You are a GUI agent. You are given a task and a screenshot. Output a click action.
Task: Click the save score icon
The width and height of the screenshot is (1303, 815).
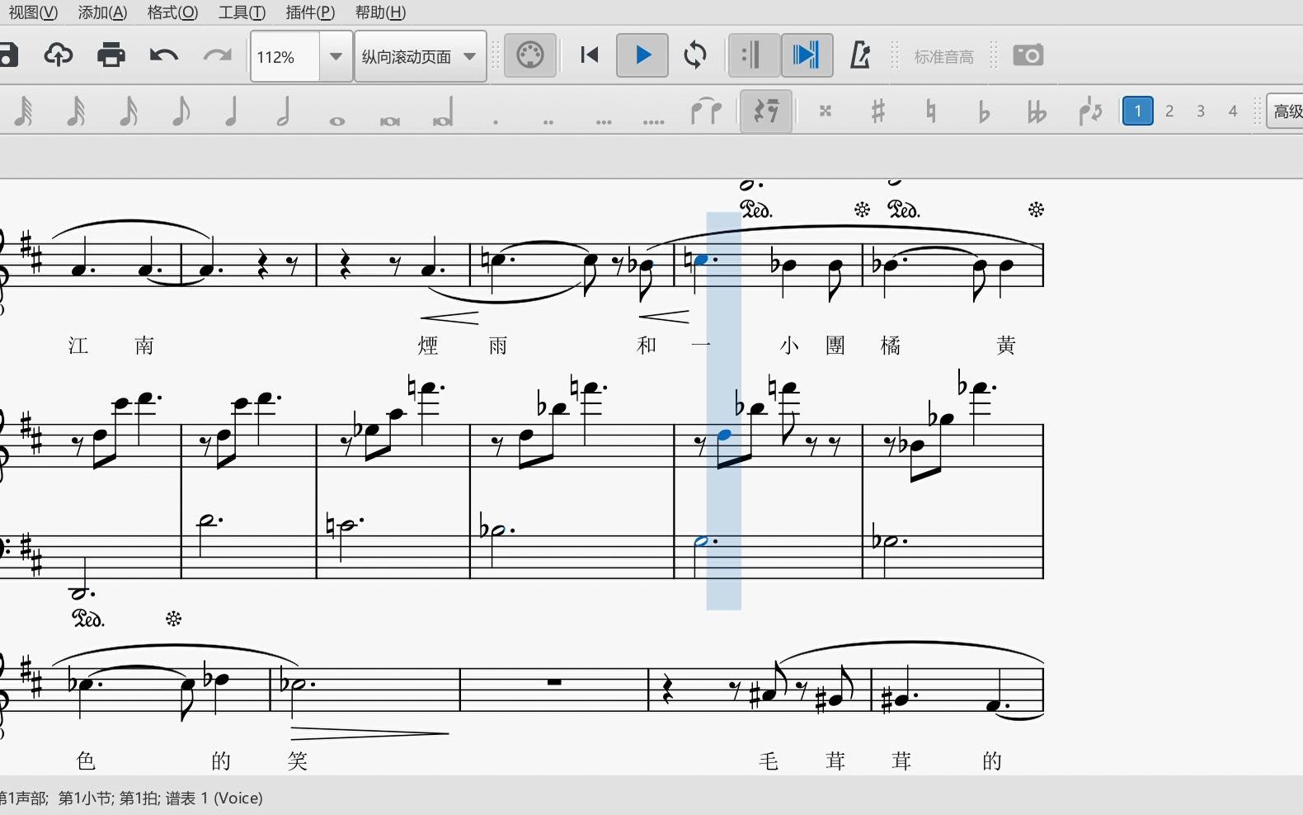(x=7, y=55)
